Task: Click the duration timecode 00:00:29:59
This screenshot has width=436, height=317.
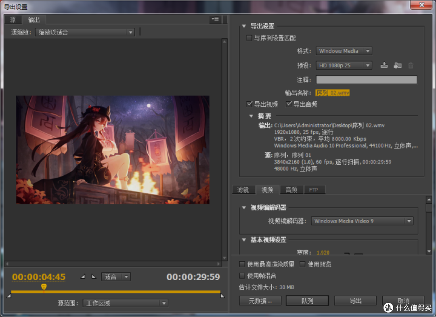Action: (193, 277)
